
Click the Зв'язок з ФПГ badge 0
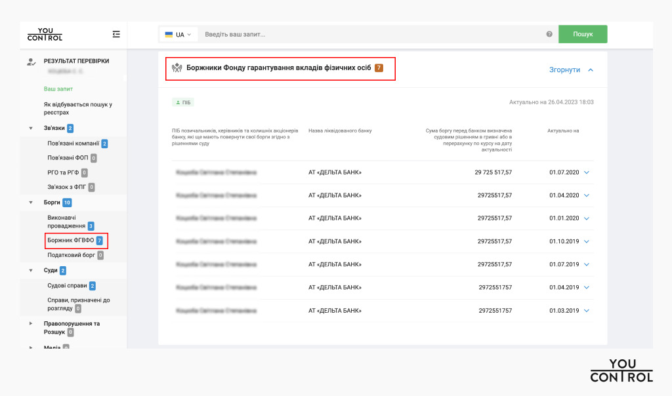92,187
